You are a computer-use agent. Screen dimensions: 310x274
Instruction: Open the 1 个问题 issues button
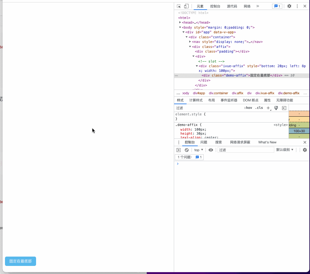[x=189, y=157]
